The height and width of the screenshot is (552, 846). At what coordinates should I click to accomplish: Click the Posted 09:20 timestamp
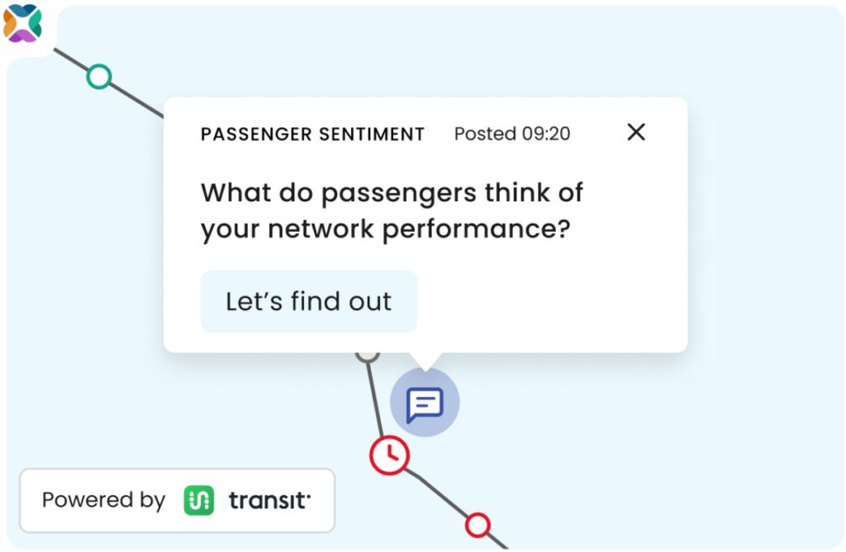tap(512, 134)
